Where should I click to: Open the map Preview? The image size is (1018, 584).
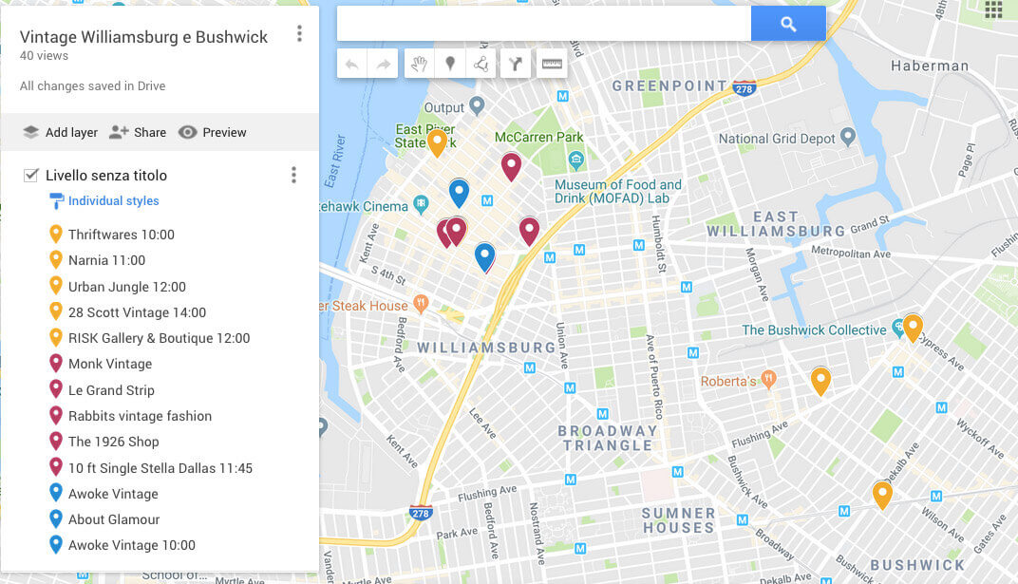213,132
